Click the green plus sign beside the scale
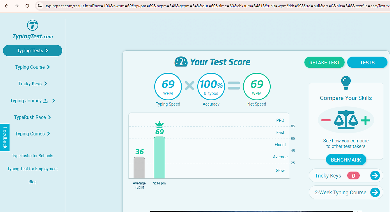 click(x=366, y=120)
